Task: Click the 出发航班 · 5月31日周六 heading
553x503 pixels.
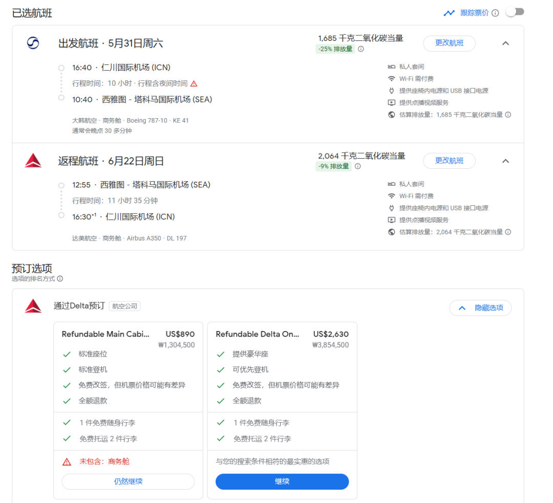Action: [111, 43]
